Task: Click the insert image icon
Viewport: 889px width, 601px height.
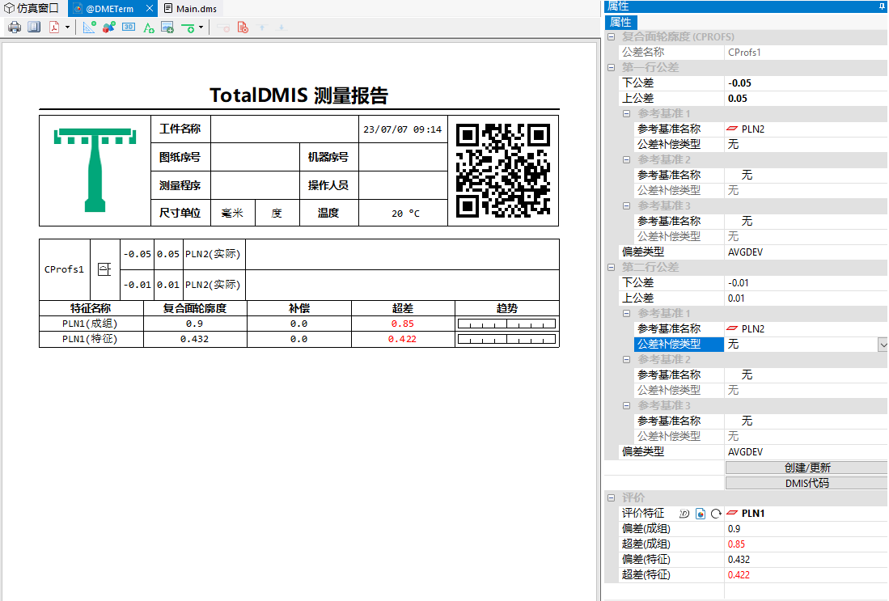Action: pos(167,28)
